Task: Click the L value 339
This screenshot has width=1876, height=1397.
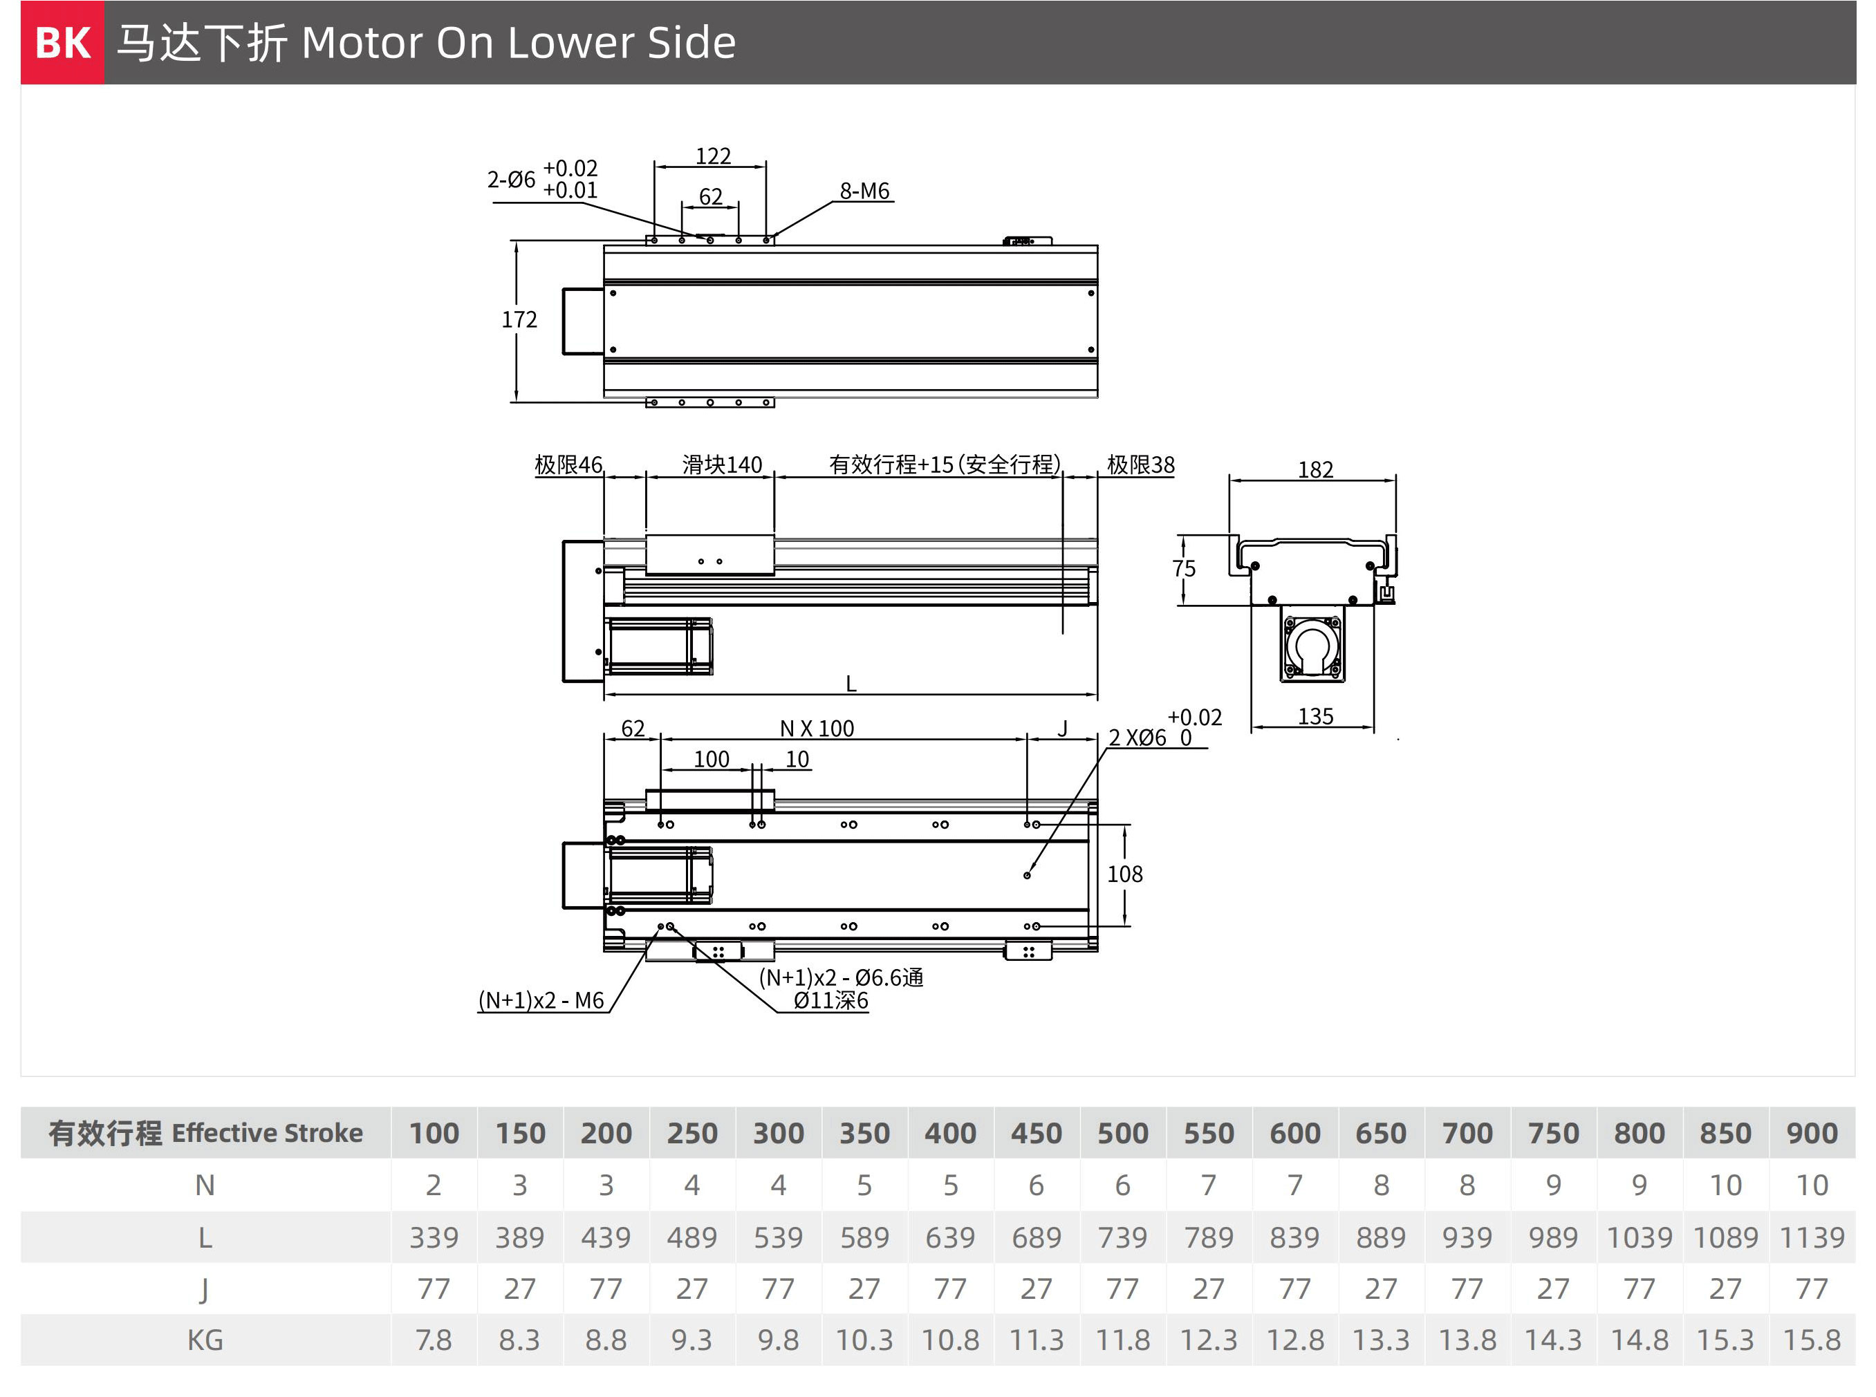Action: point(434,1238)
